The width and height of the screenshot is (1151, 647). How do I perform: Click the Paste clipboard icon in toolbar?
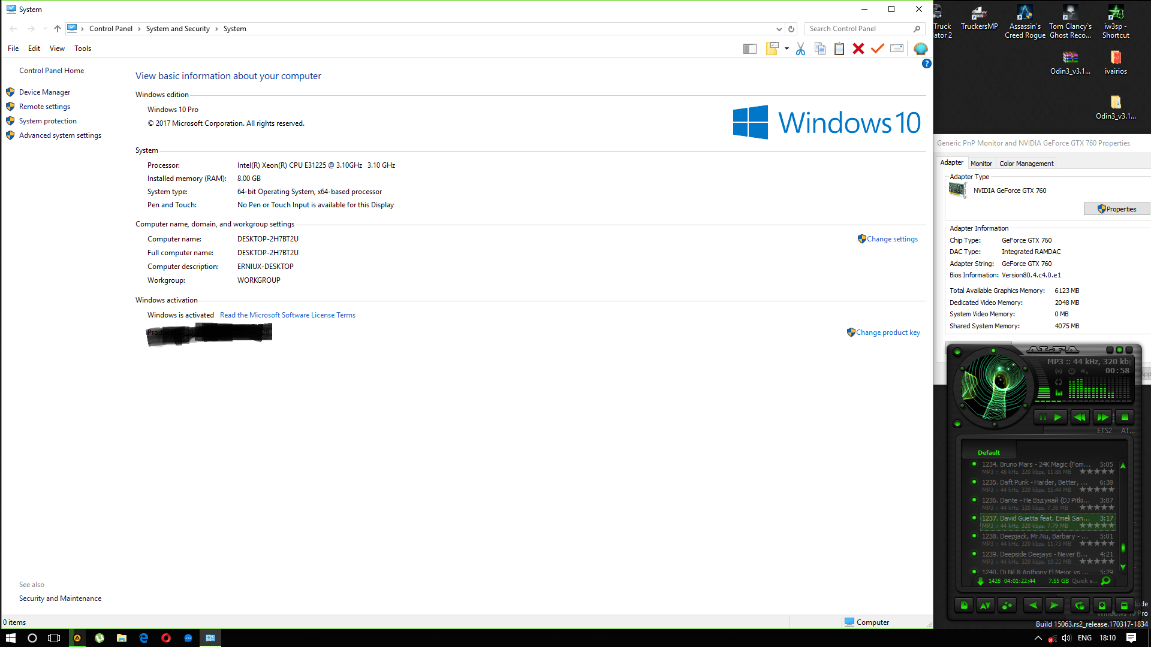tap(839, 49)
